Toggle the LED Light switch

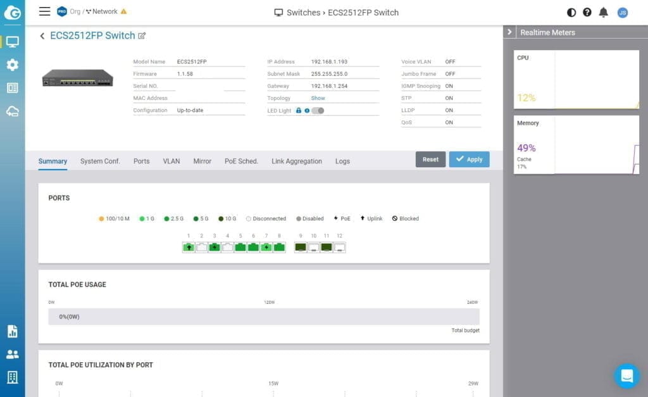318,110
